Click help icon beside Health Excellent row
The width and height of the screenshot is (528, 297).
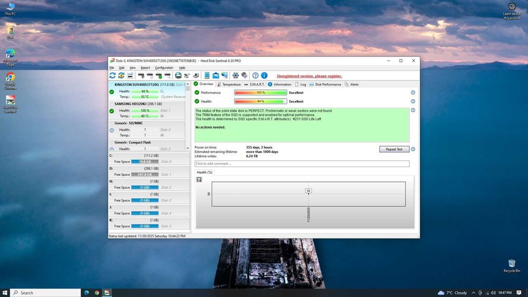[x=413, y=101]
